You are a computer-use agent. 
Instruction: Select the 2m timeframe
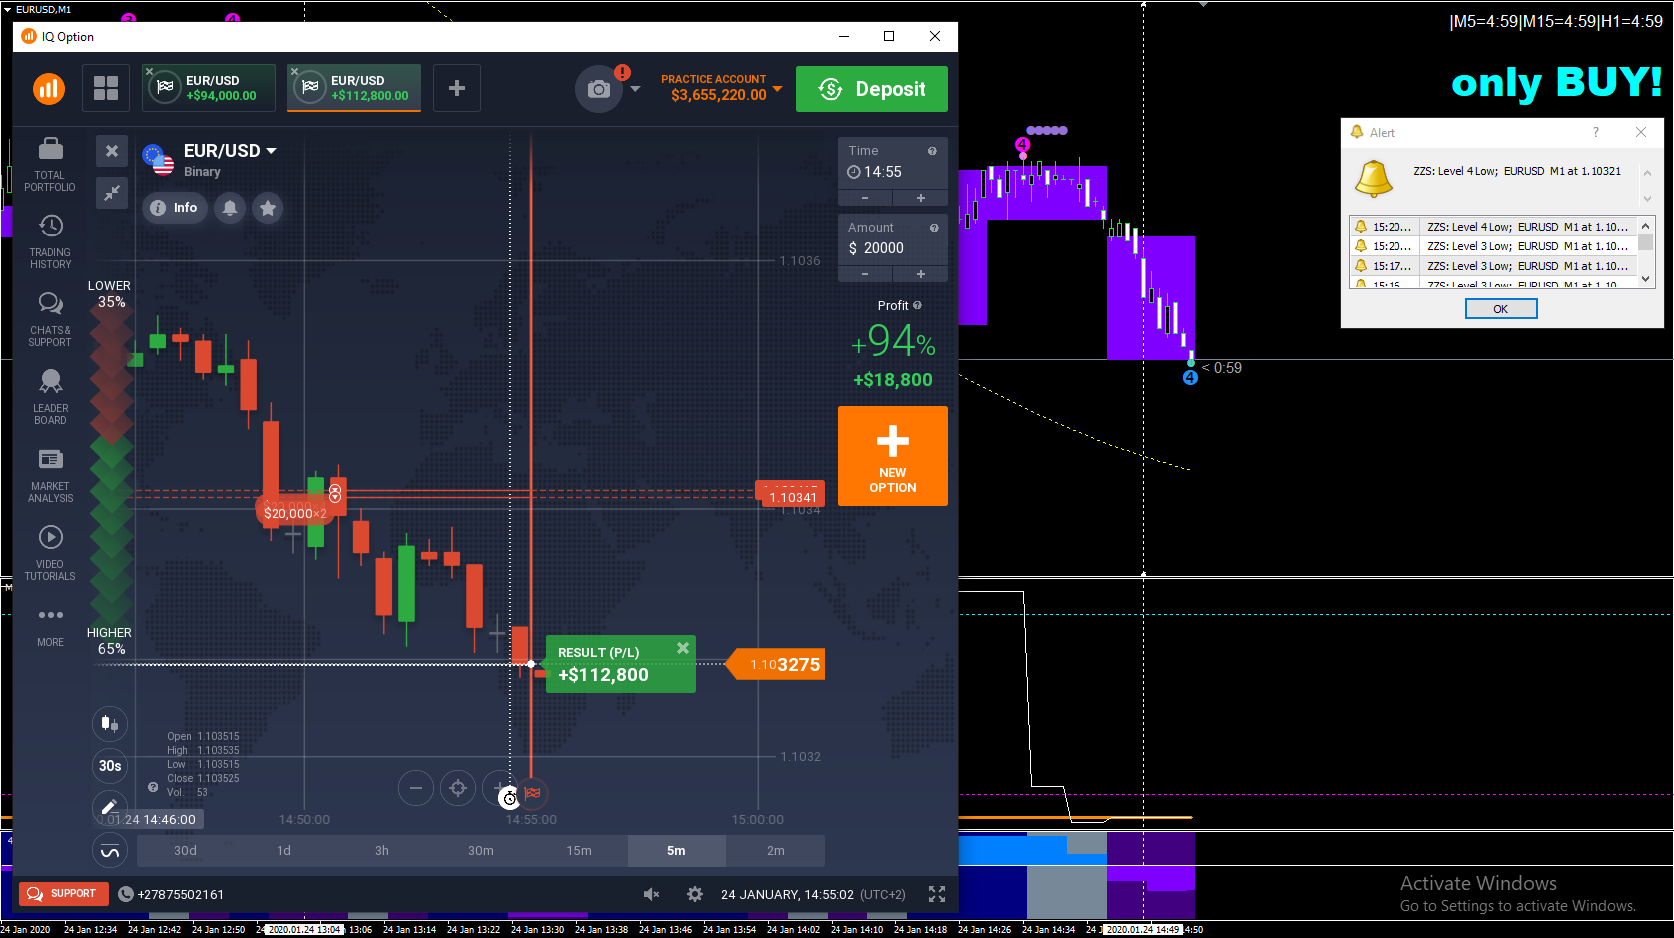(x=776, y=851)
